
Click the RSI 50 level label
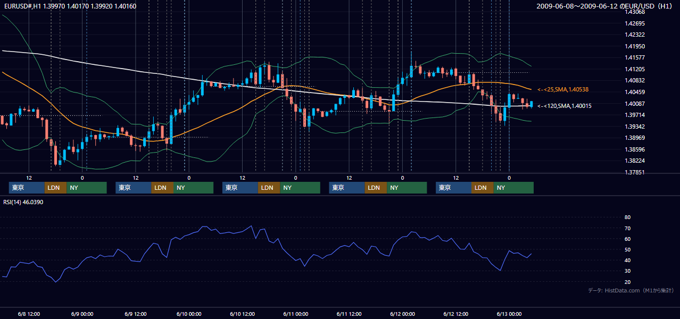tap(627, 249)
